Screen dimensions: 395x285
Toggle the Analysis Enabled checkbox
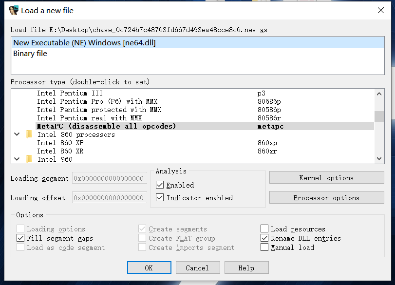tap(160, 185)
